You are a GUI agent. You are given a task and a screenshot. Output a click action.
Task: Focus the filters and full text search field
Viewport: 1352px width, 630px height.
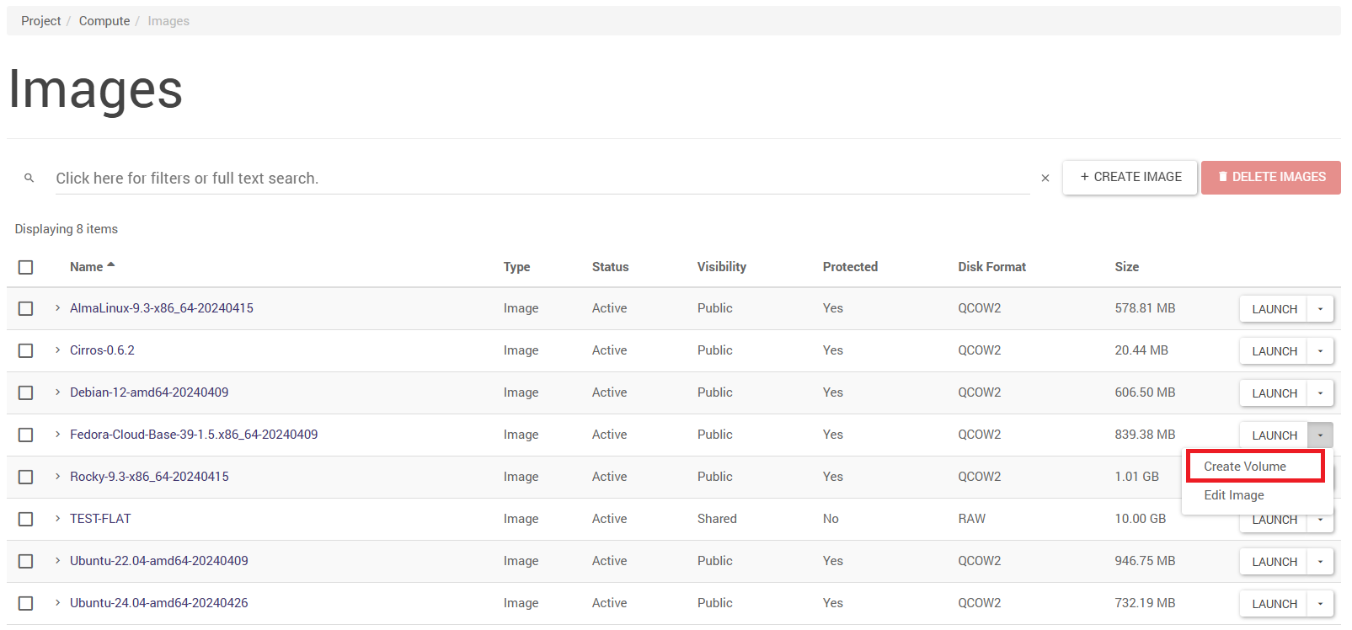[x=539, y=179]
